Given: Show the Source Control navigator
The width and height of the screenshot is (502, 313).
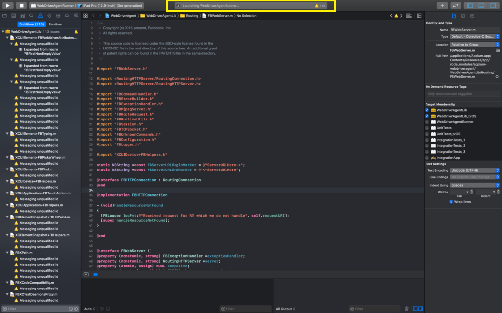Looking at the screenshot, I should [x=13, y=16].
